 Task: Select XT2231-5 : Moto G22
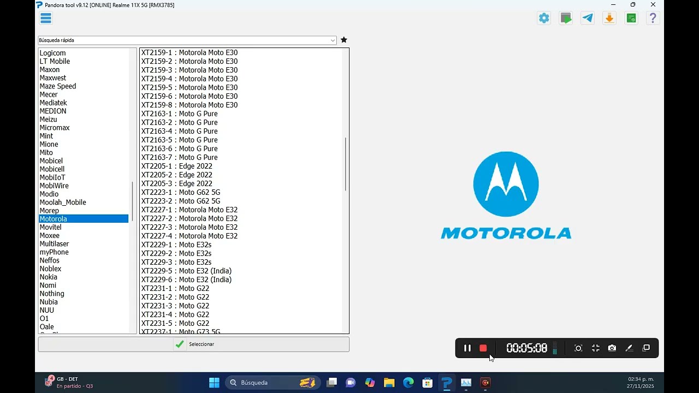tap(175, 323)
